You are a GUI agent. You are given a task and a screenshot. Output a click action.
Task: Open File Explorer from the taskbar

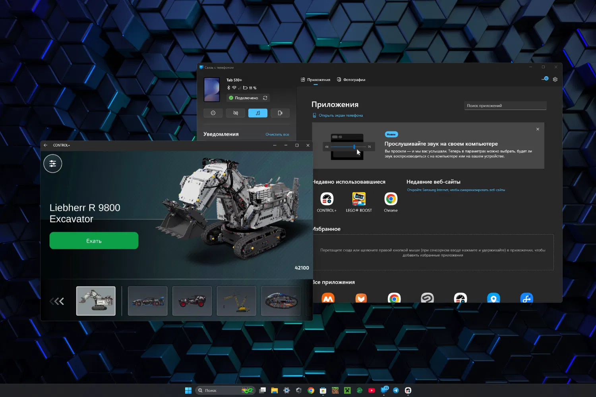(x=275, y=390)
